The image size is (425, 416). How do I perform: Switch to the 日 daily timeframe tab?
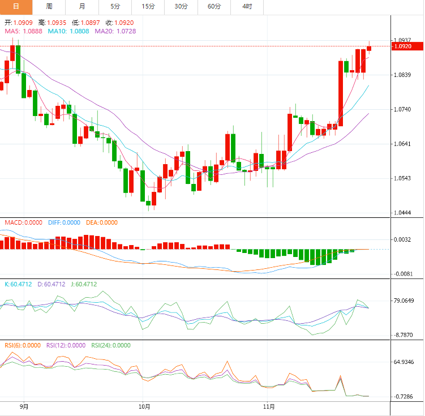[x=16, y=6]
